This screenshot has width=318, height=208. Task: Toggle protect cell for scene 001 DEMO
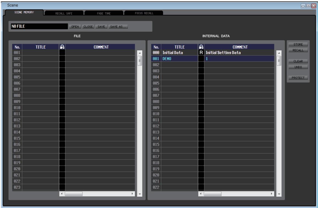click(x=201, y=59)
